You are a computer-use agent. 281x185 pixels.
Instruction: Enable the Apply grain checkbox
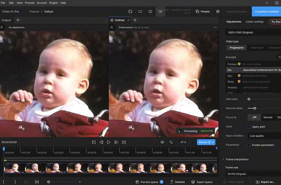click(x=249, y=127)
